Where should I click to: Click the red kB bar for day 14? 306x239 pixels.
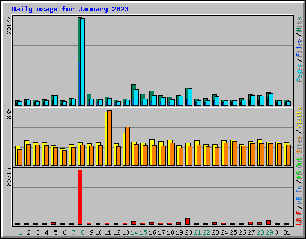(134, 223)
